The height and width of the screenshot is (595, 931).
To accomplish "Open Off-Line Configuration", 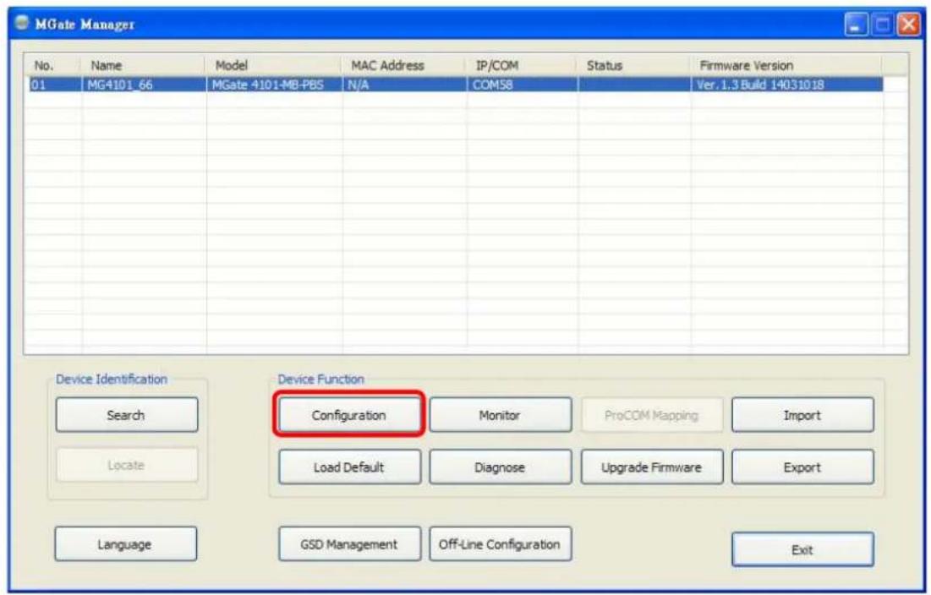I will pos(500,544).
